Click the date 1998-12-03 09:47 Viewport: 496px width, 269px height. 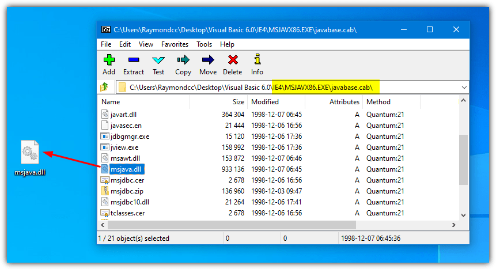277,191
